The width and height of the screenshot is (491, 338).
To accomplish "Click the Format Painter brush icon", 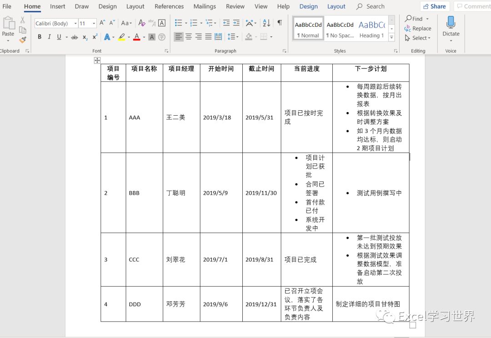I will pyautogui.click(x=23, y=40).
